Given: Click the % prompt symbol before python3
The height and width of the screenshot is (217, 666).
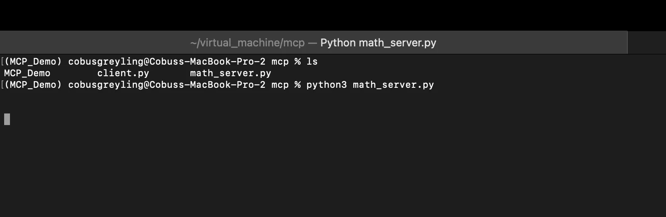Looking at the screenshot, I should 297,85.
